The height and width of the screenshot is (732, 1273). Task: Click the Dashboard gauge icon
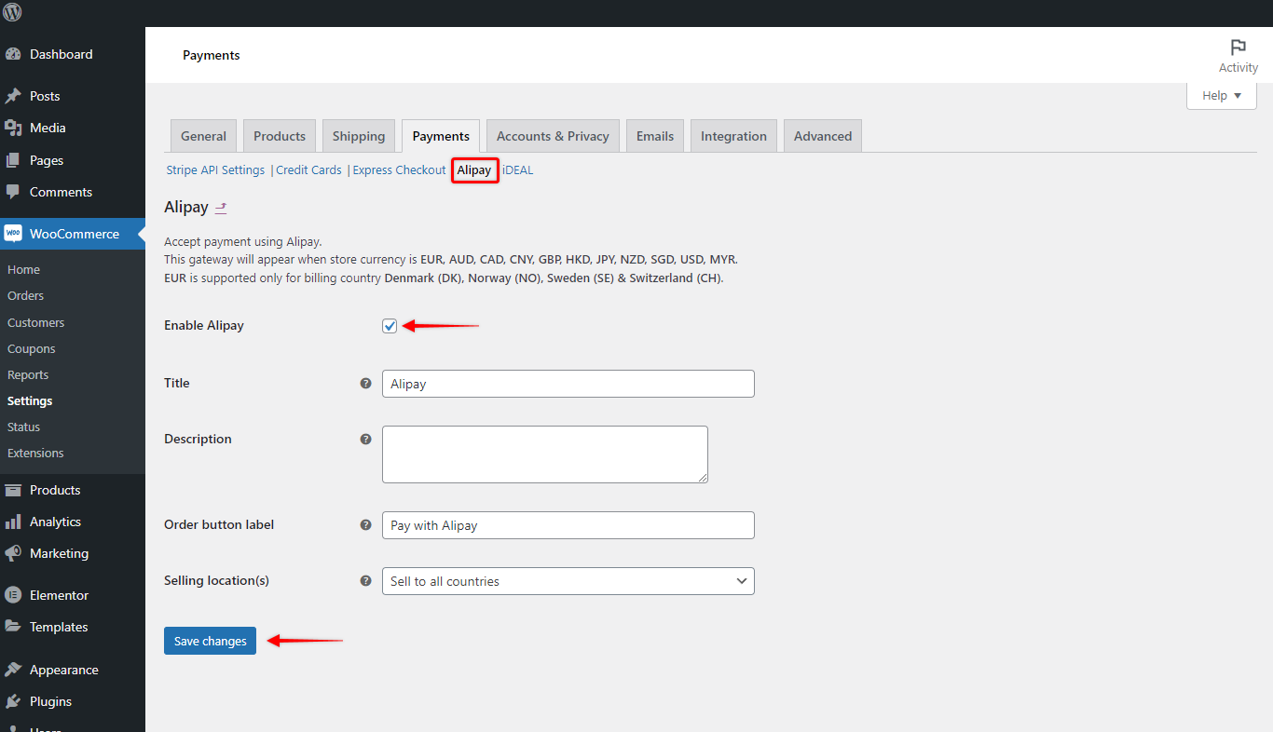(x=13, y=54)
